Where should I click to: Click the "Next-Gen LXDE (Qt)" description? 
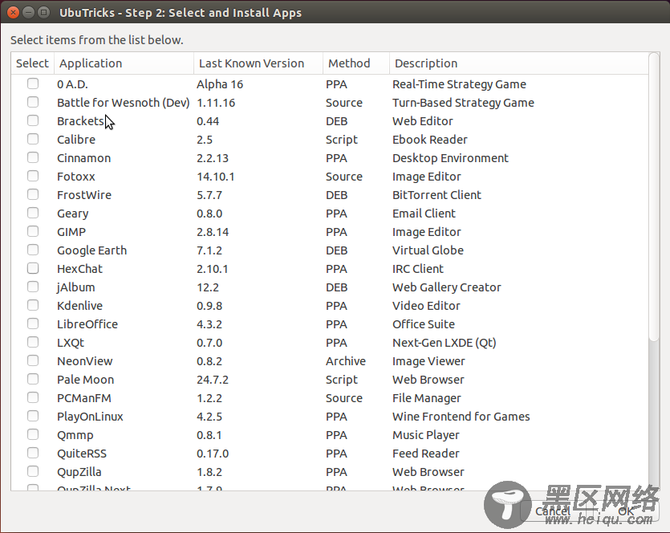pos(445,344)
